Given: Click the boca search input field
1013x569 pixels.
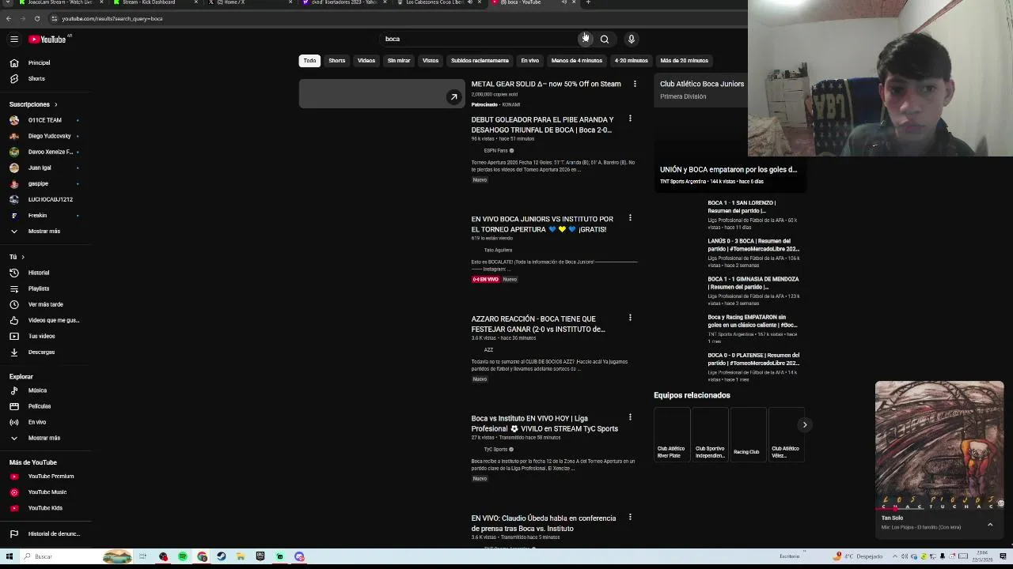Looking at the screenshot, I should [x=480, y=39].
